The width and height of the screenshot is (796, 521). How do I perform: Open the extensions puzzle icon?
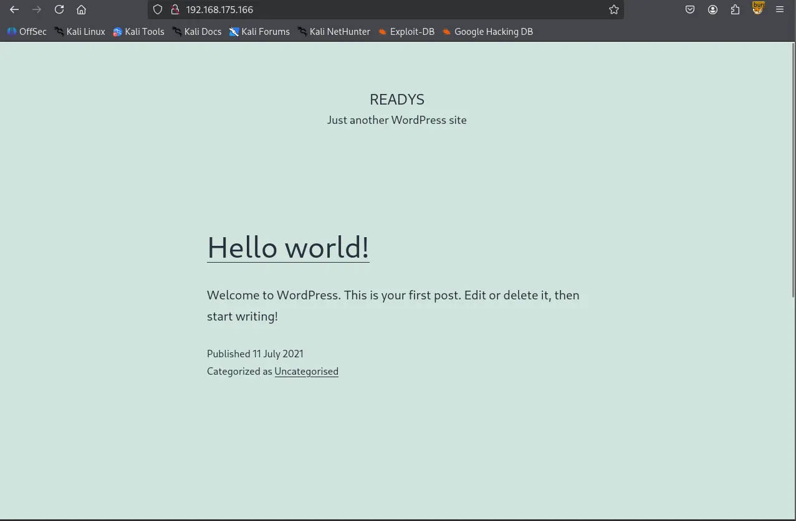(x=735, y=10)
